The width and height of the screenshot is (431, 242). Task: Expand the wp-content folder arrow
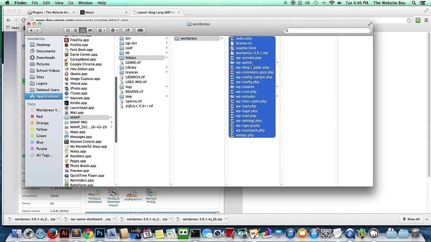pyautogui.click(x=277, y=87)
